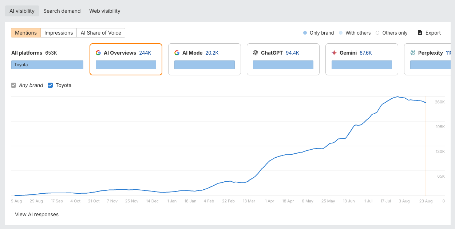The width and height of the screenshot is (455, 229).
Task: Click the View AI responses link
Action: pyautogui.click(x=37, y=214)
